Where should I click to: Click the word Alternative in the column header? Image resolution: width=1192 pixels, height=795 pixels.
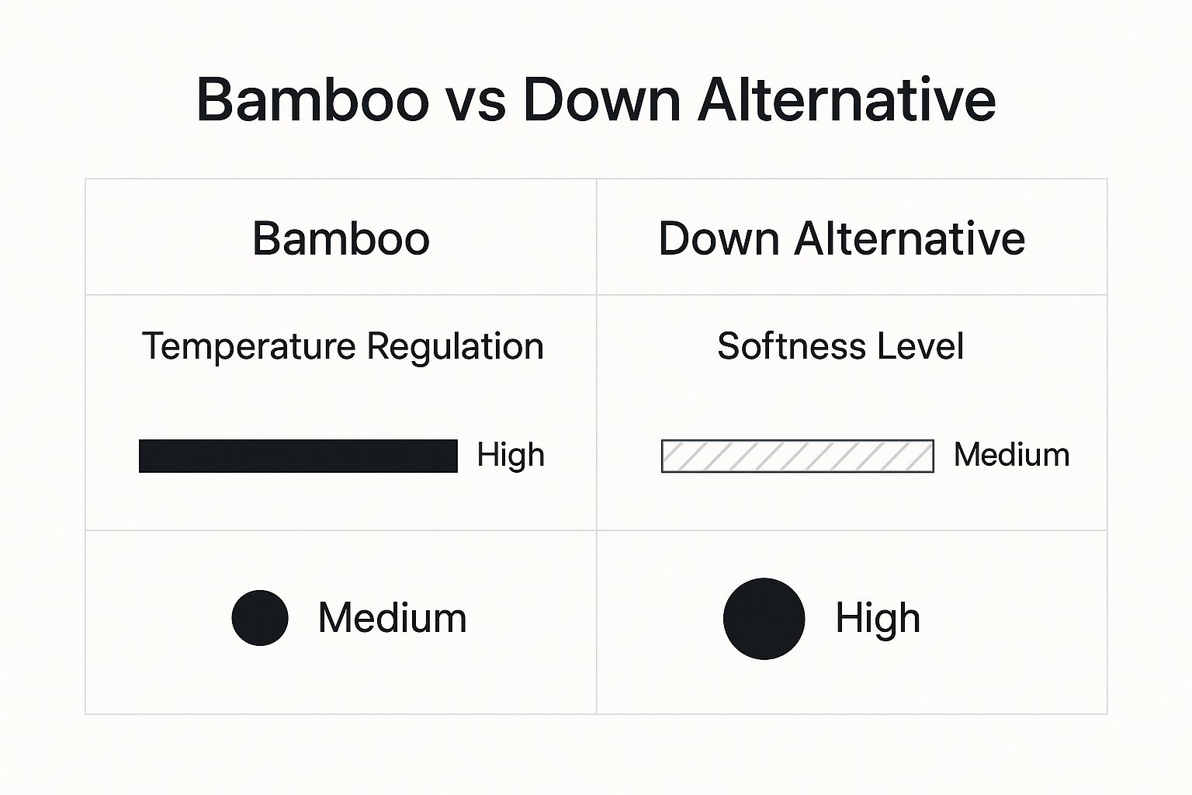coord(909,238)
